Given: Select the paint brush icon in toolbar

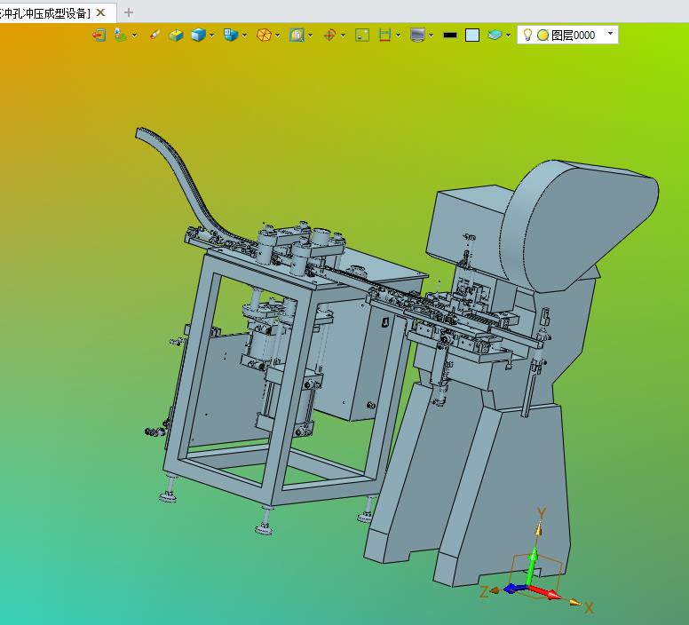Looking at the screenshot, I should pos(154,35).
